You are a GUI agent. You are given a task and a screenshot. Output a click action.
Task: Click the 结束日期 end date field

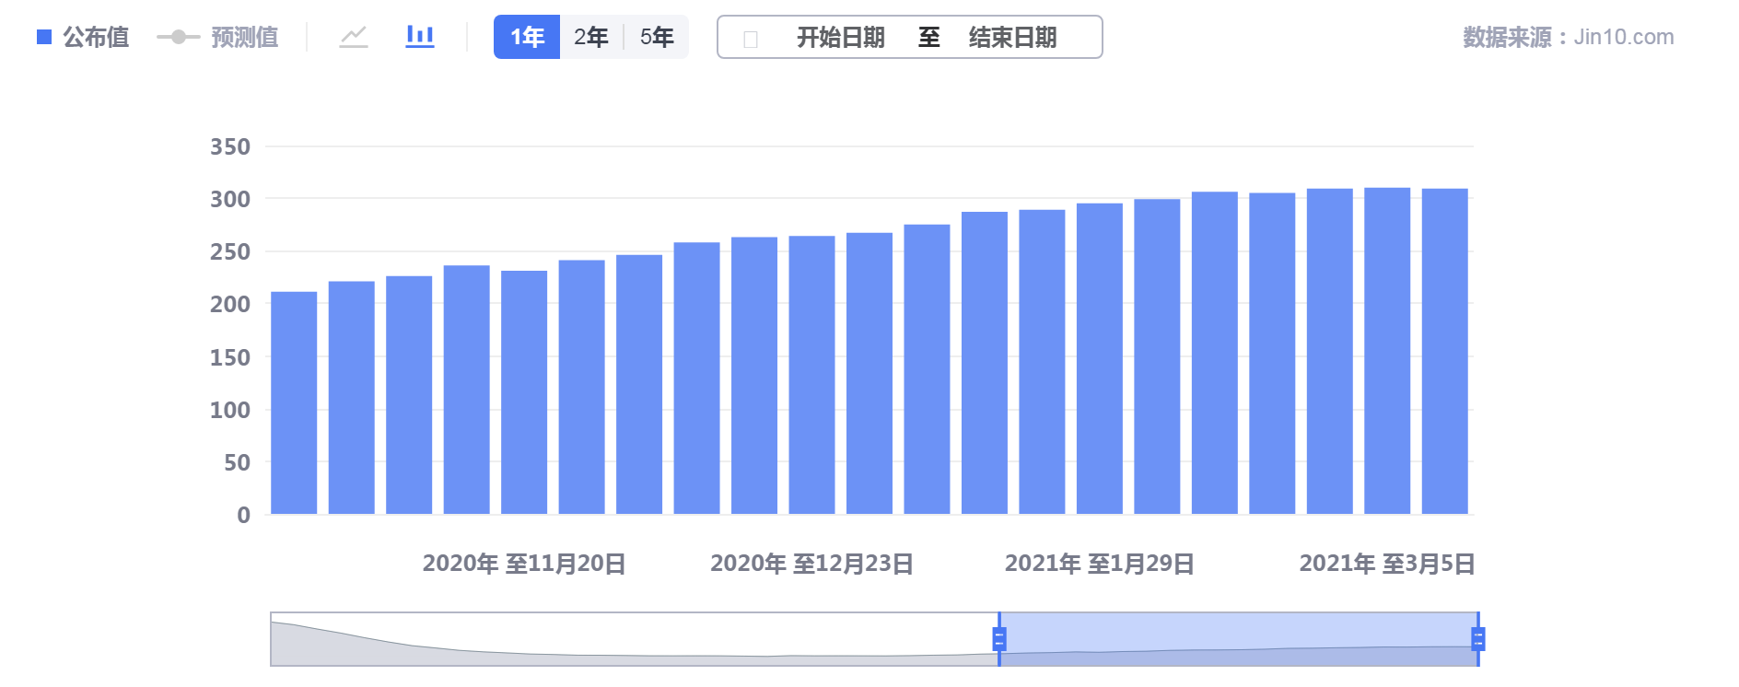point(1012,37)
